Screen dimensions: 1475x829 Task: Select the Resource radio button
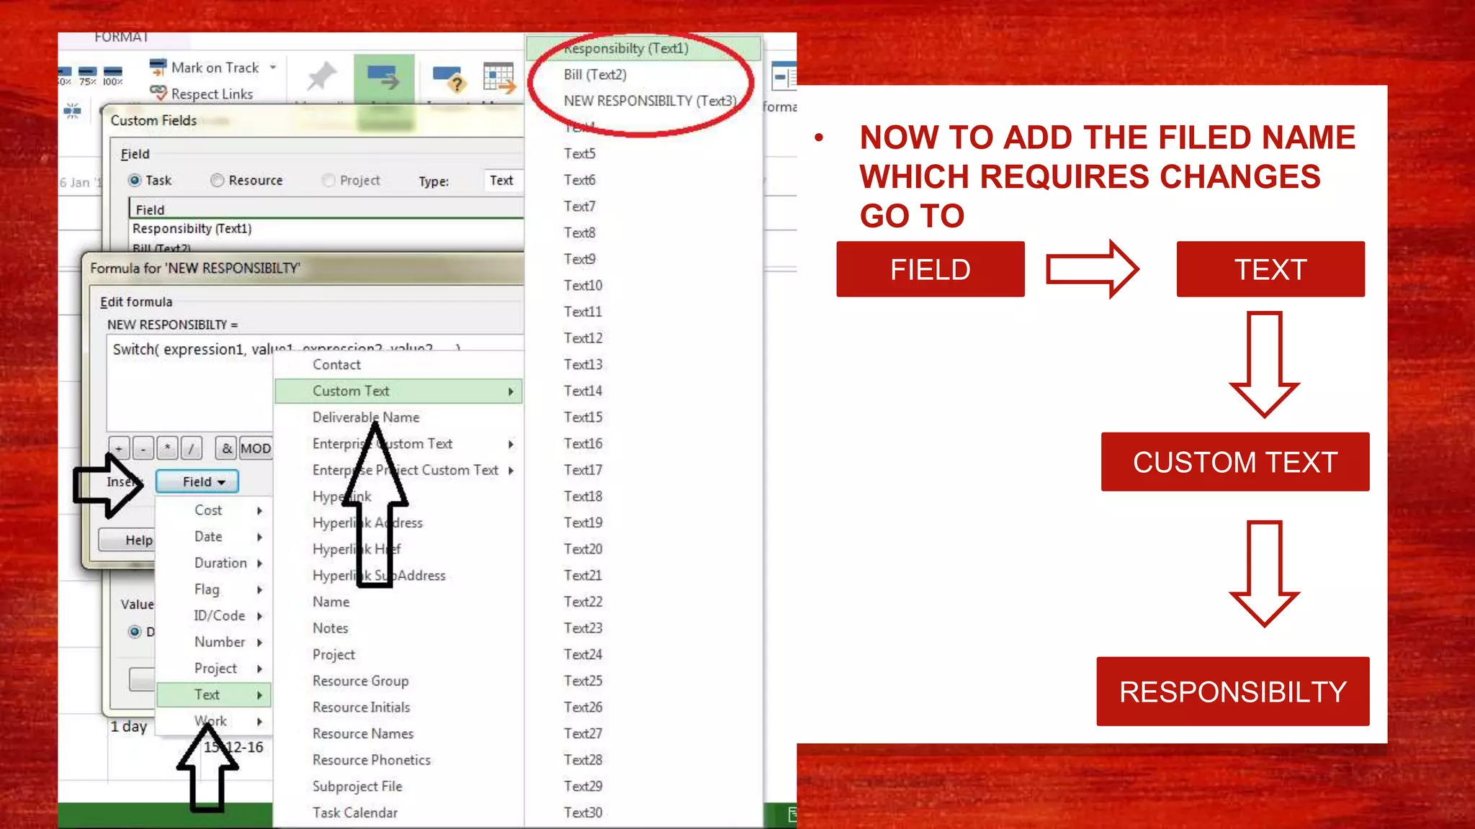tap(217, 180)
